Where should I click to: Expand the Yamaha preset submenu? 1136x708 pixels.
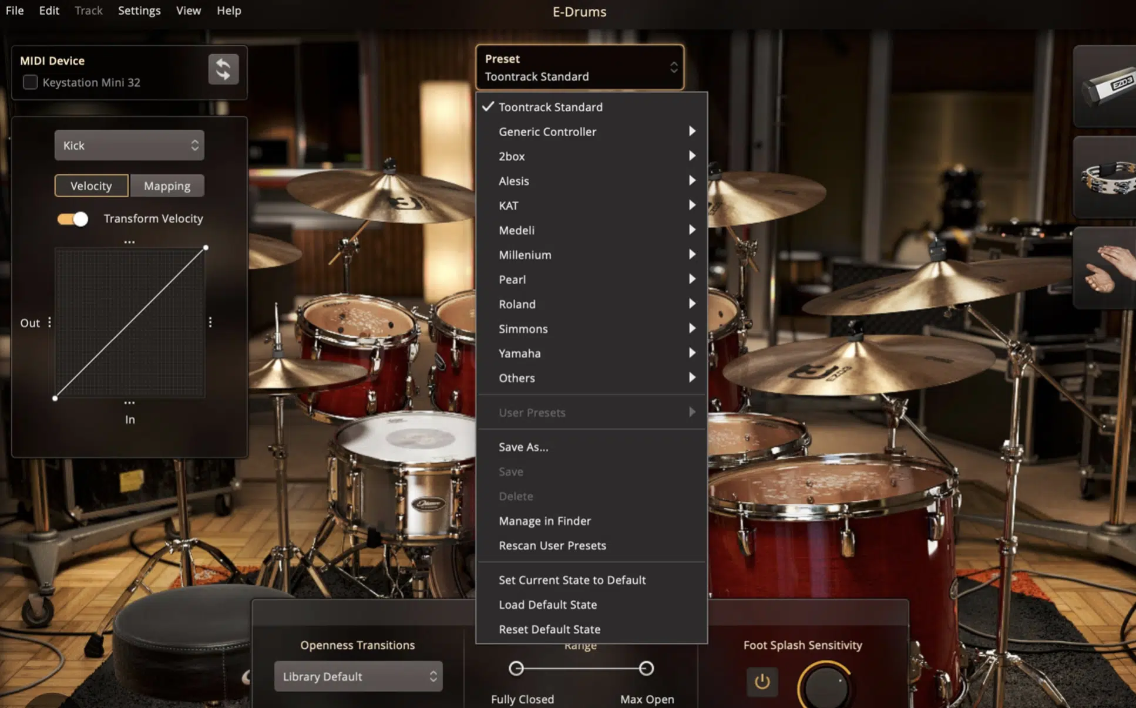(x=593, y=353)
